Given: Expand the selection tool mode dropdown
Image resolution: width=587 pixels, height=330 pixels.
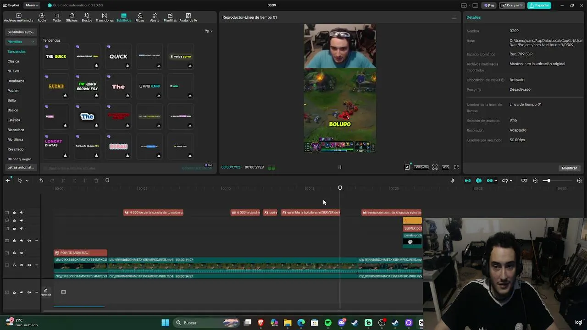Looking at the screenshot, I should click(27, 181).
